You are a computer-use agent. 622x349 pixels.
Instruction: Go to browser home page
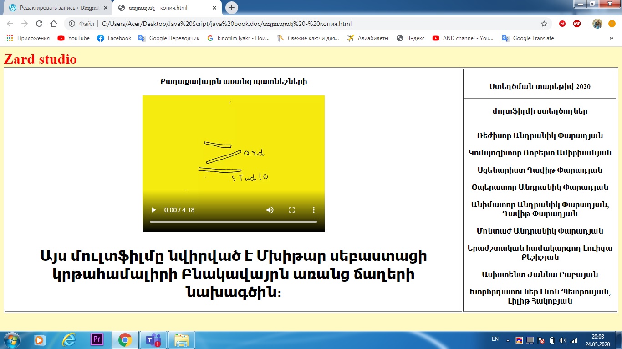click(x=54, y=24)
